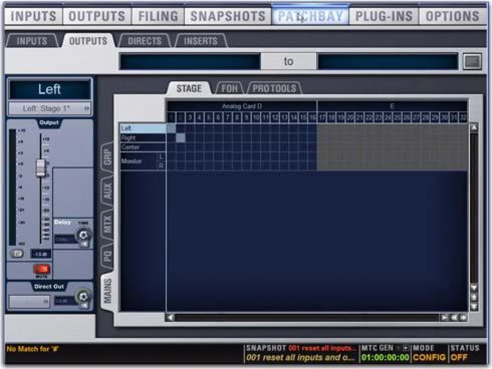492x369 pixels.
Task: Select the MAINS side tab
Action: coord(107,291)
